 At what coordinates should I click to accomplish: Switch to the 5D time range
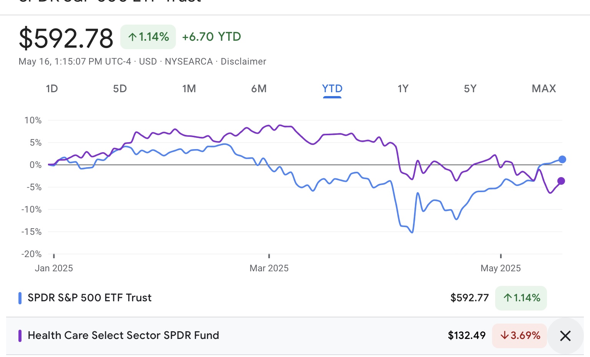120,89
